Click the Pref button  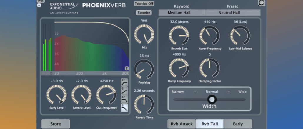[41, 1]
